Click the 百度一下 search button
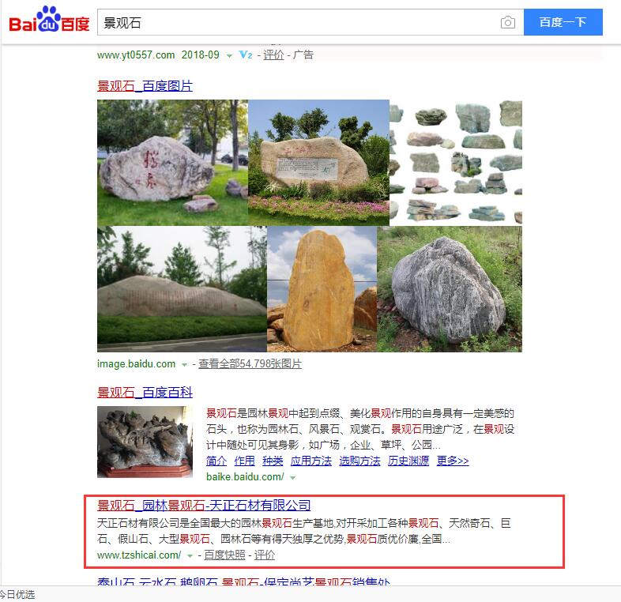Image resolution: width=621 pixels, height=602 pixels. coord(563,22)
